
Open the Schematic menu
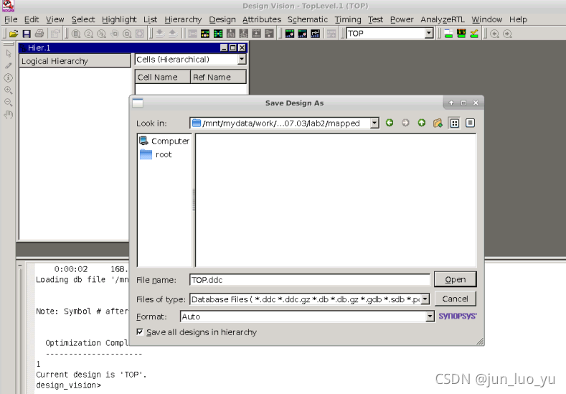308,19
